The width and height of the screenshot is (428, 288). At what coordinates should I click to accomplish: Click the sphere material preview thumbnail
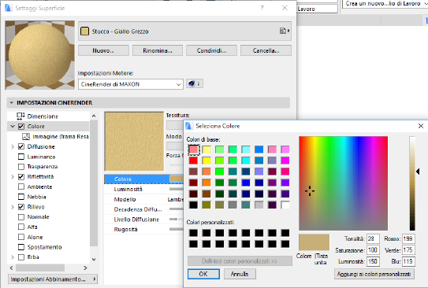point(40,55)
